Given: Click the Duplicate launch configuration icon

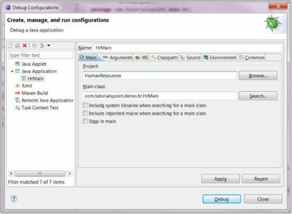Looking at the screenshot, I should pos(18,46).
